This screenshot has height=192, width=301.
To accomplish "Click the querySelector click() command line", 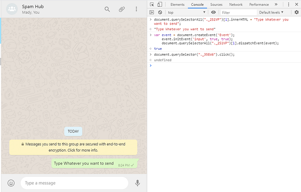I will pos(194,55).
